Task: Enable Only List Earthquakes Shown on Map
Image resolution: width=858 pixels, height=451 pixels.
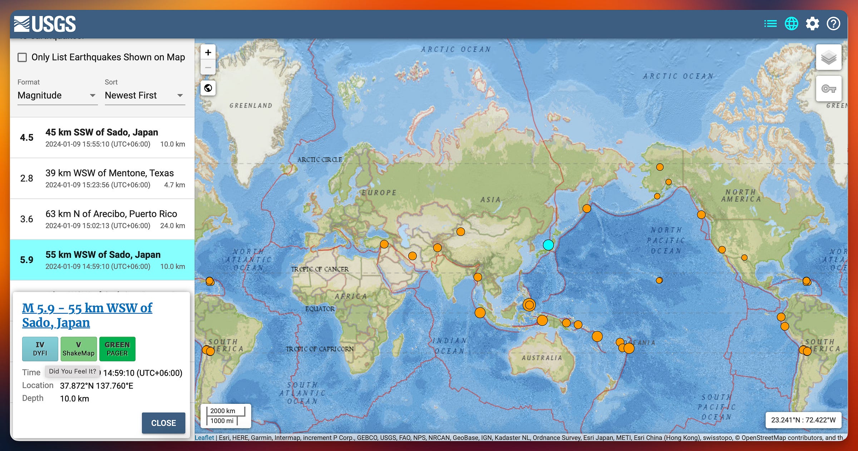Action: point(22,58)
